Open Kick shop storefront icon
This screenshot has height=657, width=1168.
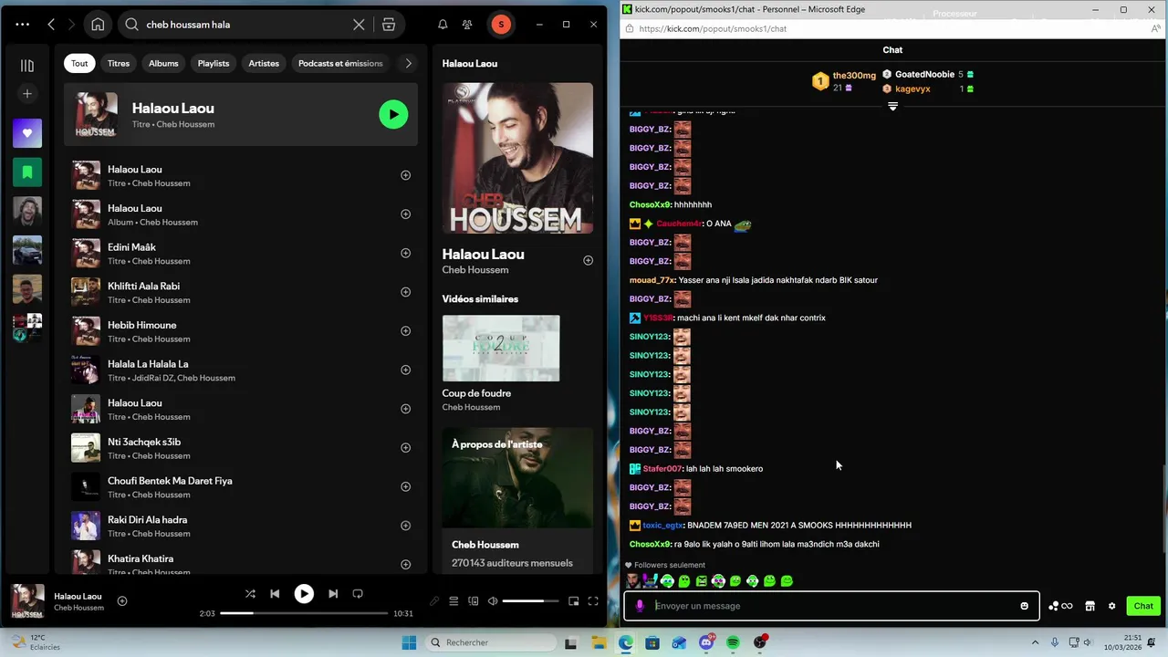[x=1090, y=606]
